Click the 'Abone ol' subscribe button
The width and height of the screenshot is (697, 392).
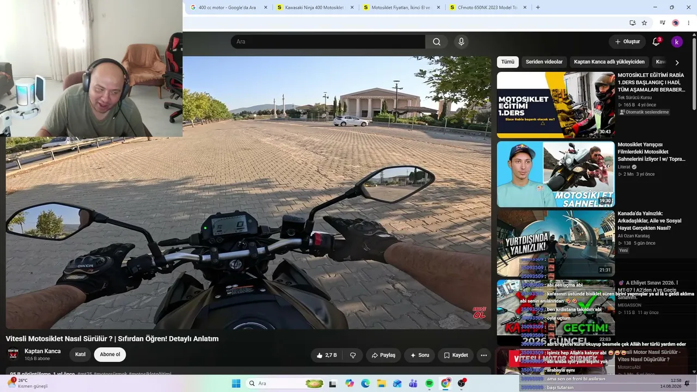coord(110,354)
